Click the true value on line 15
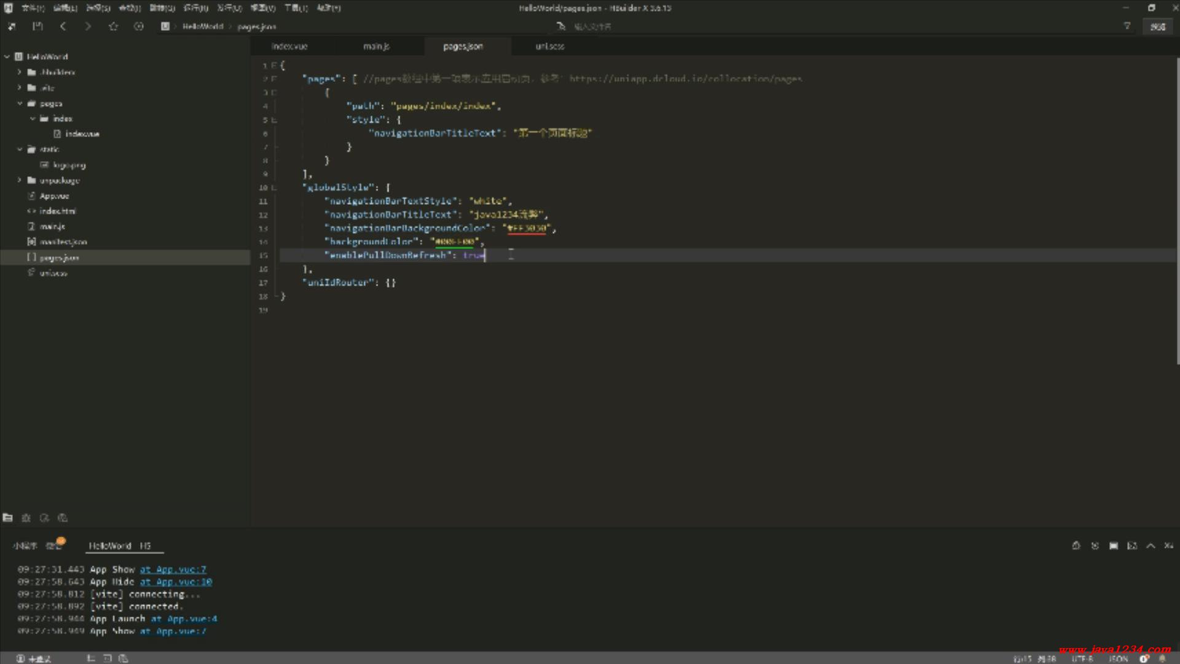The image size is (1180, 664). 474,255
